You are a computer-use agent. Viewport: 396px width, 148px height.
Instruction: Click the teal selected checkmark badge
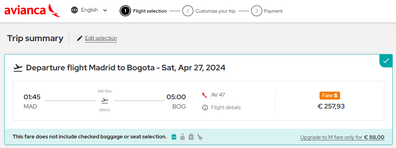pos(386,61)
